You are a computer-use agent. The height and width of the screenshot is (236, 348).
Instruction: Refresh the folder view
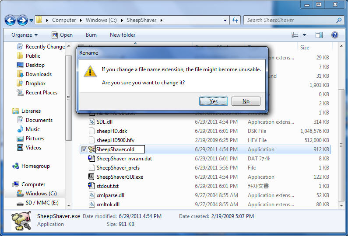pyautogui.click(x=235, y=21)
